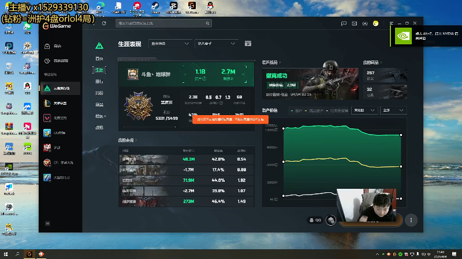Click the player avatar beside 斗鱼丶地球胖

pos(133,74)
